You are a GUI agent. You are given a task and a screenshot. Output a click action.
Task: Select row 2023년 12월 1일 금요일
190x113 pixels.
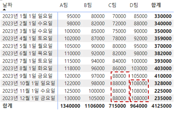29,98
